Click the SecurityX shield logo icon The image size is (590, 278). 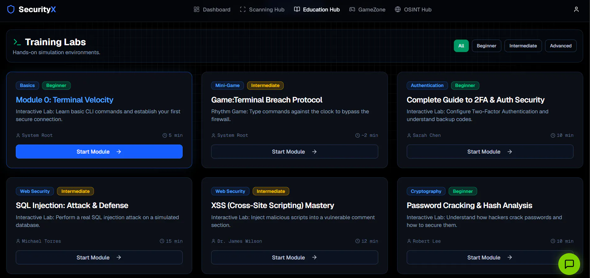pyautogui.click(x=11, y=9)
